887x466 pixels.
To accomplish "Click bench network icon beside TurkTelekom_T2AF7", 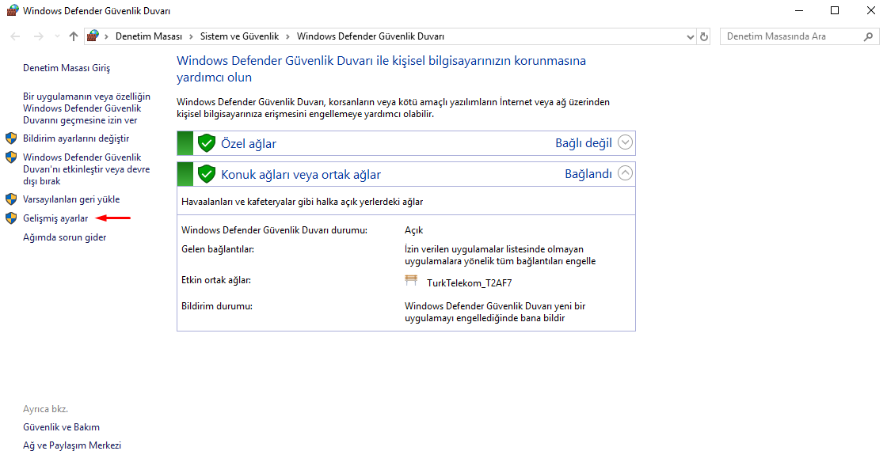I will coord(411,279).
